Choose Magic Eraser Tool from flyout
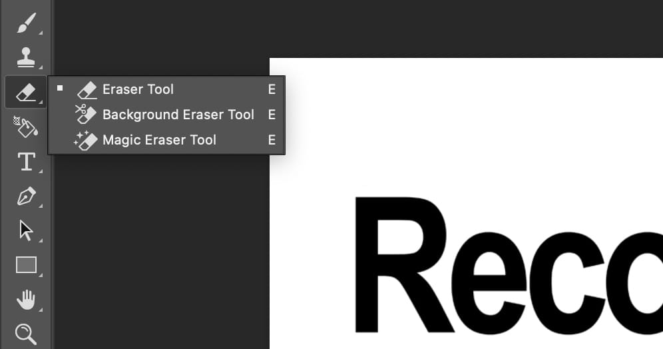Screen dimensions: 663x349 (x=166, y=140)
